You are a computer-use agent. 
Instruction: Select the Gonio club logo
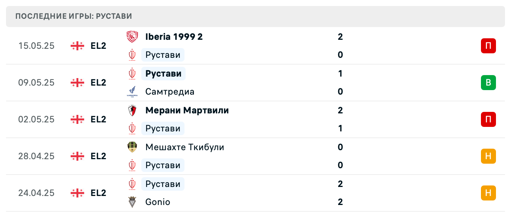[x=132, y=202]
